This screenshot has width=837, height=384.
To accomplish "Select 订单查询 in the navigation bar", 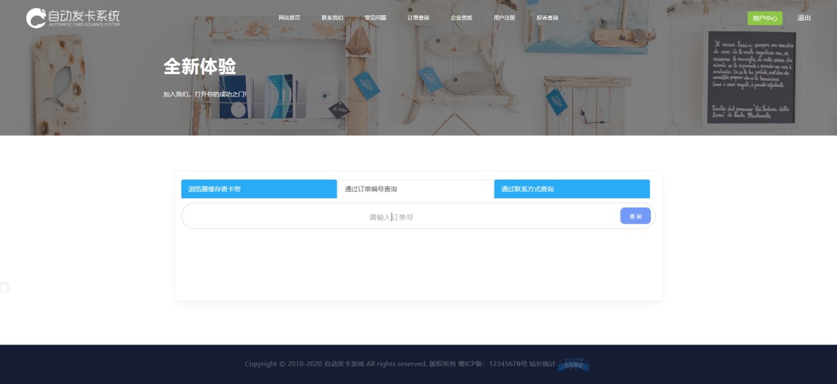I will click(419, 18).
